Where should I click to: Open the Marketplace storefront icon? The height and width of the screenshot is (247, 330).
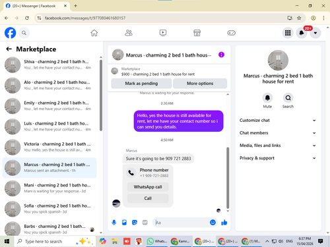tap(197, 33)
